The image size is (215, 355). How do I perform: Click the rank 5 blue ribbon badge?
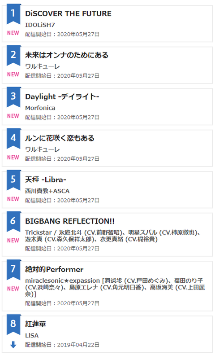(x=13, y=180)
